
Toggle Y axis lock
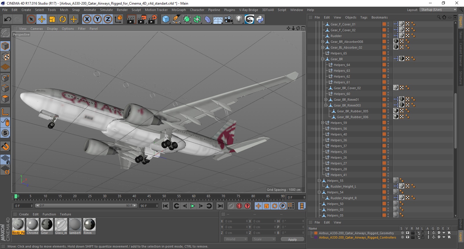(x=97, y=19)
